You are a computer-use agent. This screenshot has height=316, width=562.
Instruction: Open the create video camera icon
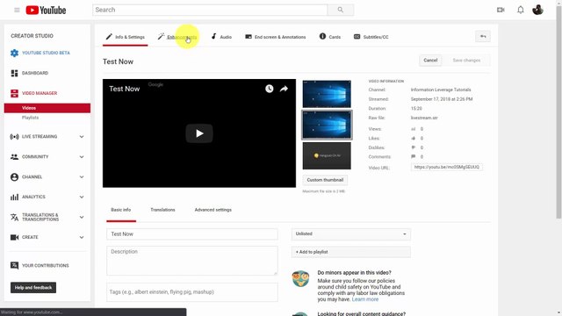[x=501, y=10]
